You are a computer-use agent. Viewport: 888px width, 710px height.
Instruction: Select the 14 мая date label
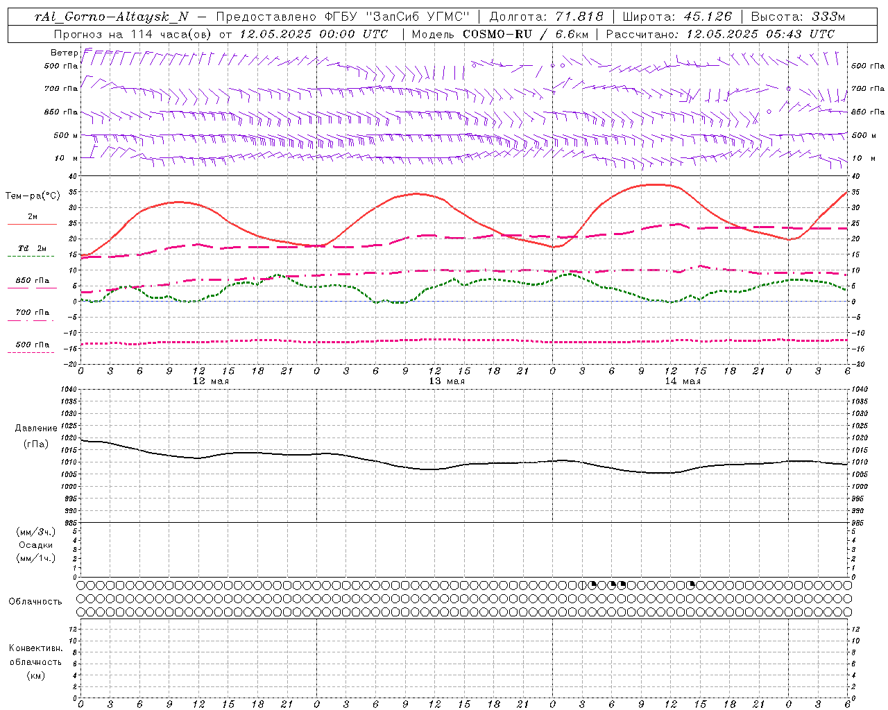click(682, 381)
